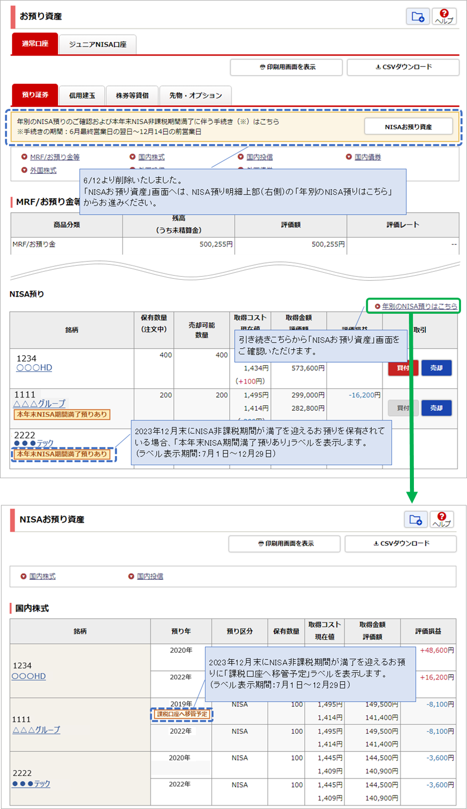
Task: Click 本年末NISA期間満了預りあり label under ●●●テック
Action: [62, 454]
